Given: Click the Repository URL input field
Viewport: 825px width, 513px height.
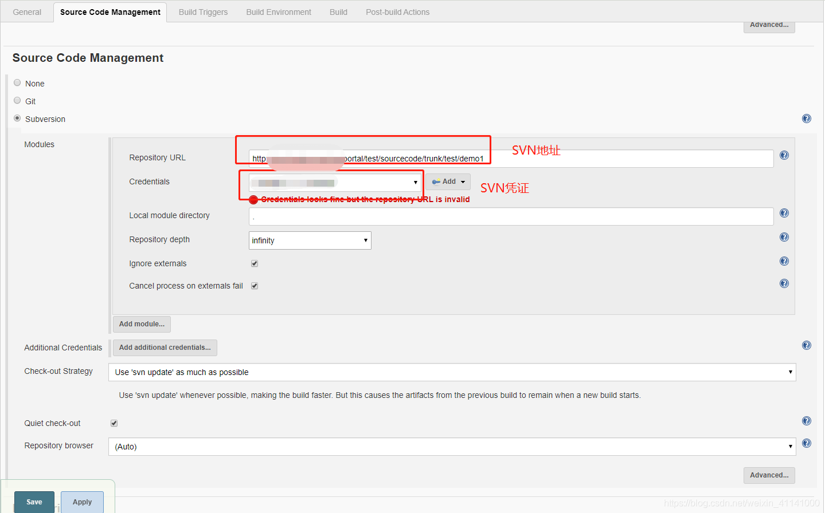Looking at the screenshot, I should [x=511, y=159].
